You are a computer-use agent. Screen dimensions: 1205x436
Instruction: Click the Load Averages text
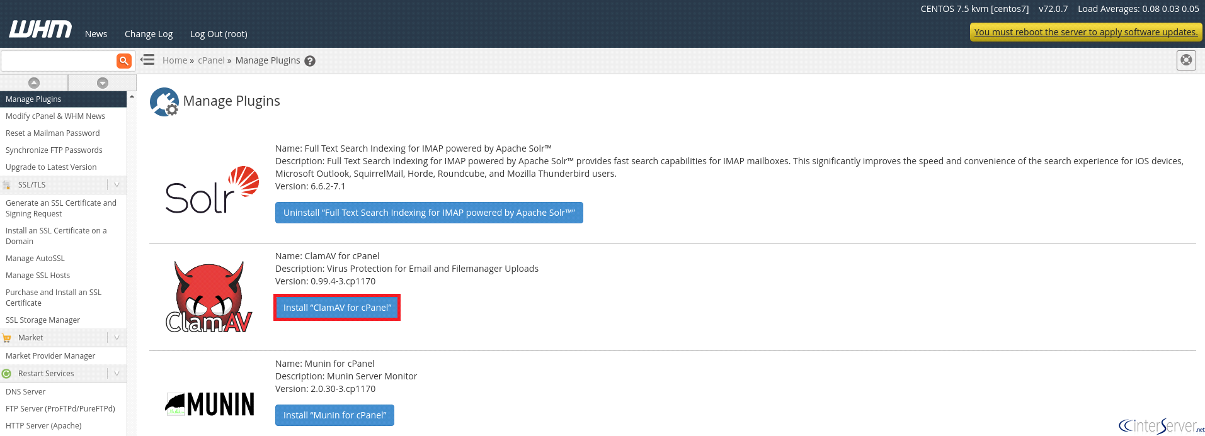1138,9
